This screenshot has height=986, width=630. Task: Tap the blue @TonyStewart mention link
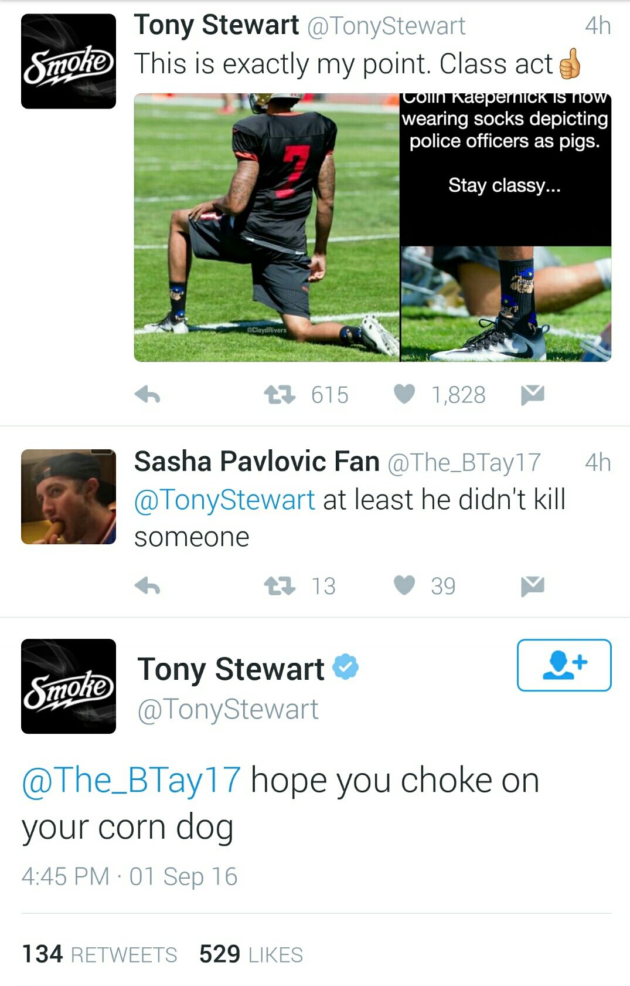pos(224,500)
